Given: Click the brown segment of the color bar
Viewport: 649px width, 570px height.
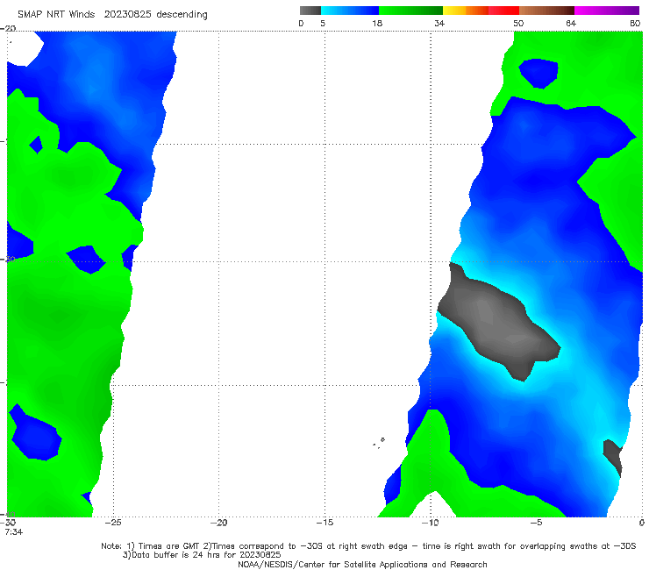Looking at the screenshot, I should [546, 11].
